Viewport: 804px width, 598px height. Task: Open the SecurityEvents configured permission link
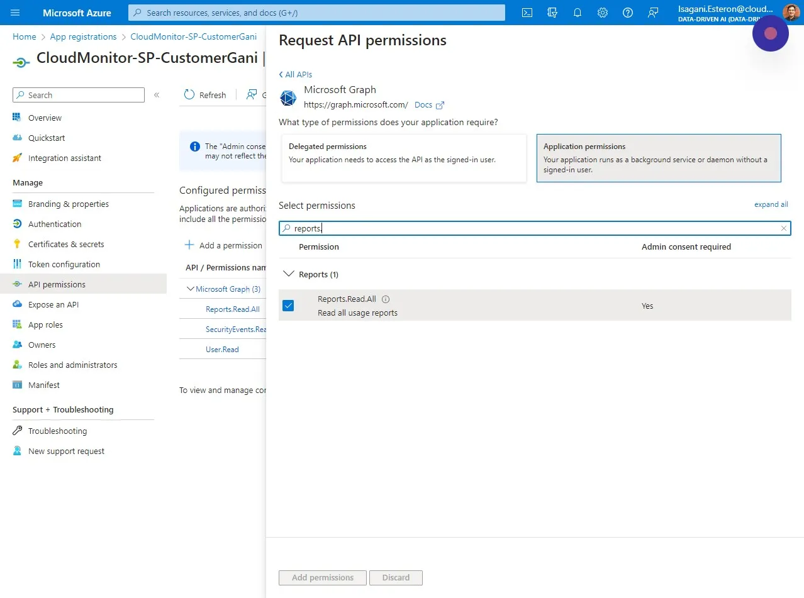click(x=236, y=329)
